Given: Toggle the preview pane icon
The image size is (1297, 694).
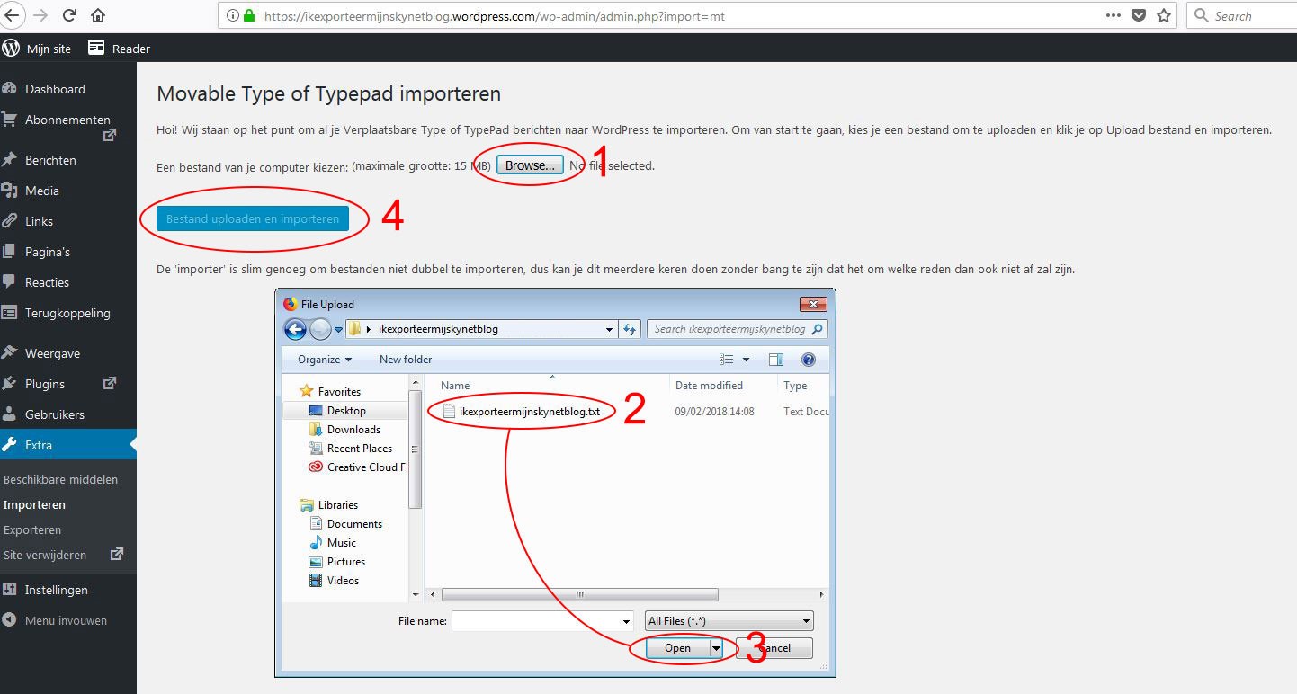Looking at the screenshot, I should 776,360.
